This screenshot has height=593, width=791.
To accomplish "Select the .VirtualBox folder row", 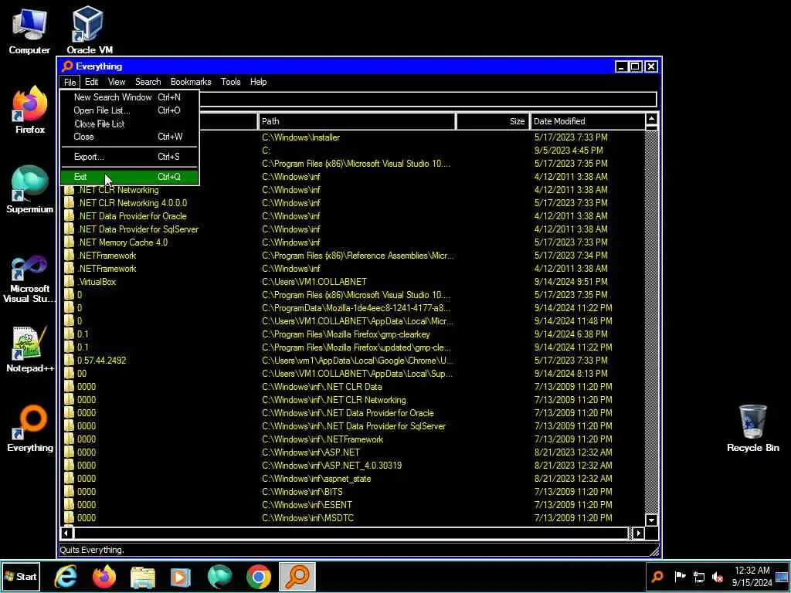I will 352,281.
